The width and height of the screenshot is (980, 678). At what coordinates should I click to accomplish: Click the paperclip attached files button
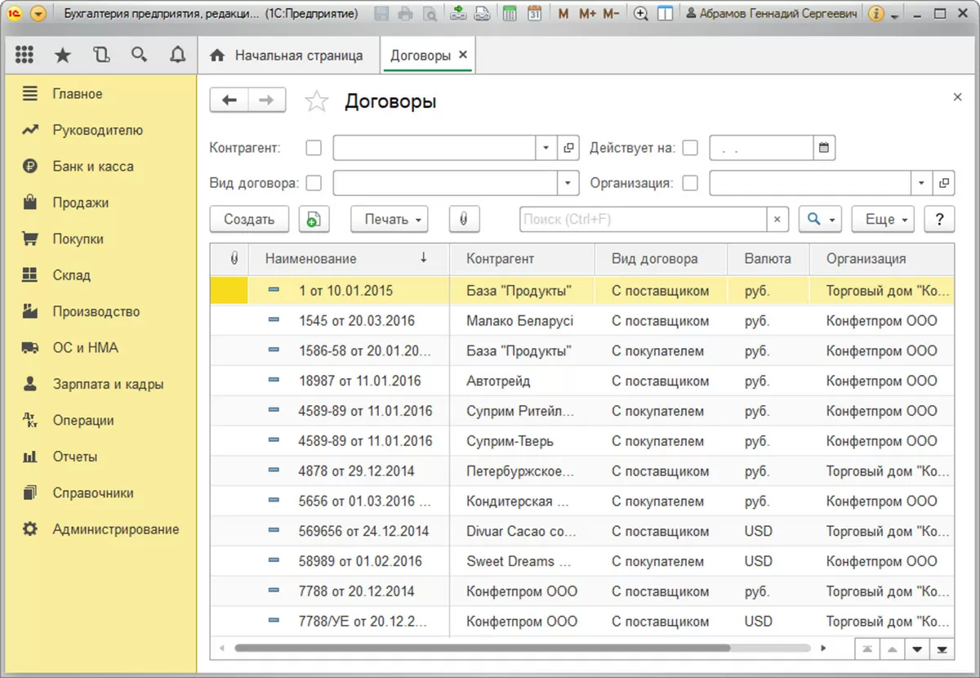point(464,219)
